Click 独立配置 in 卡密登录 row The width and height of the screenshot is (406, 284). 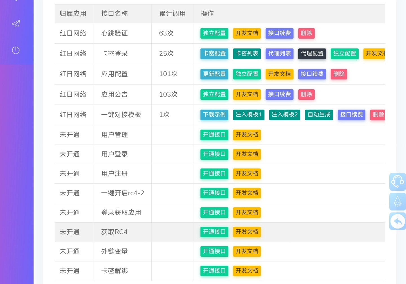(345, 54)
